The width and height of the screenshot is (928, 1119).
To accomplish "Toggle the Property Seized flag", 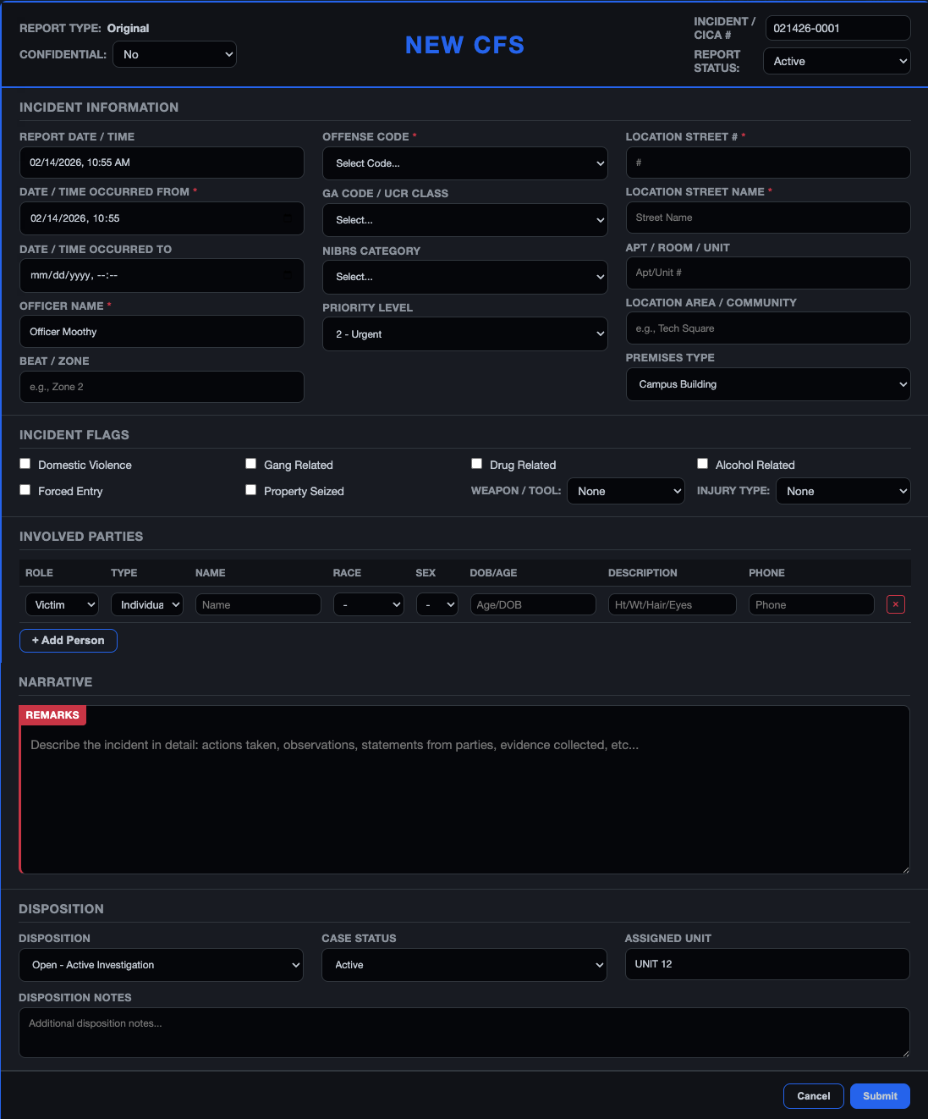I will [250, 489].
